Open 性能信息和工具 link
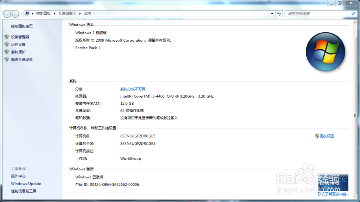The image size is (360, 202). click(24, 191)
